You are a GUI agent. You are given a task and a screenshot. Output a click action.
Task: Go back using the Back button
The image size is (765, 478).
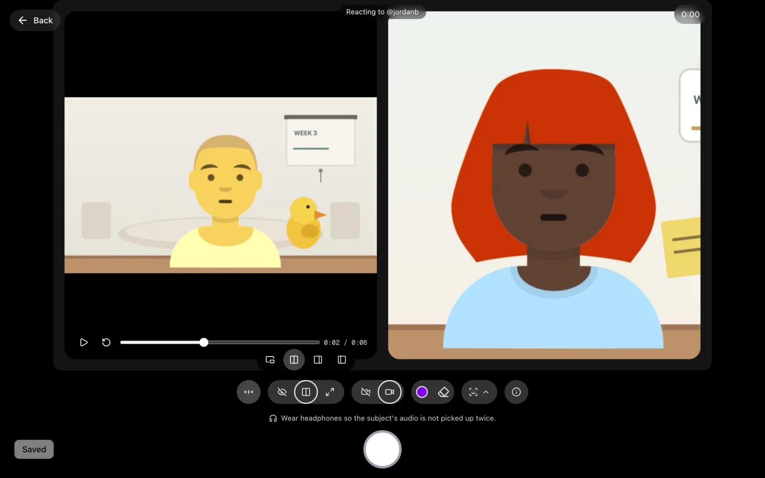35,21
